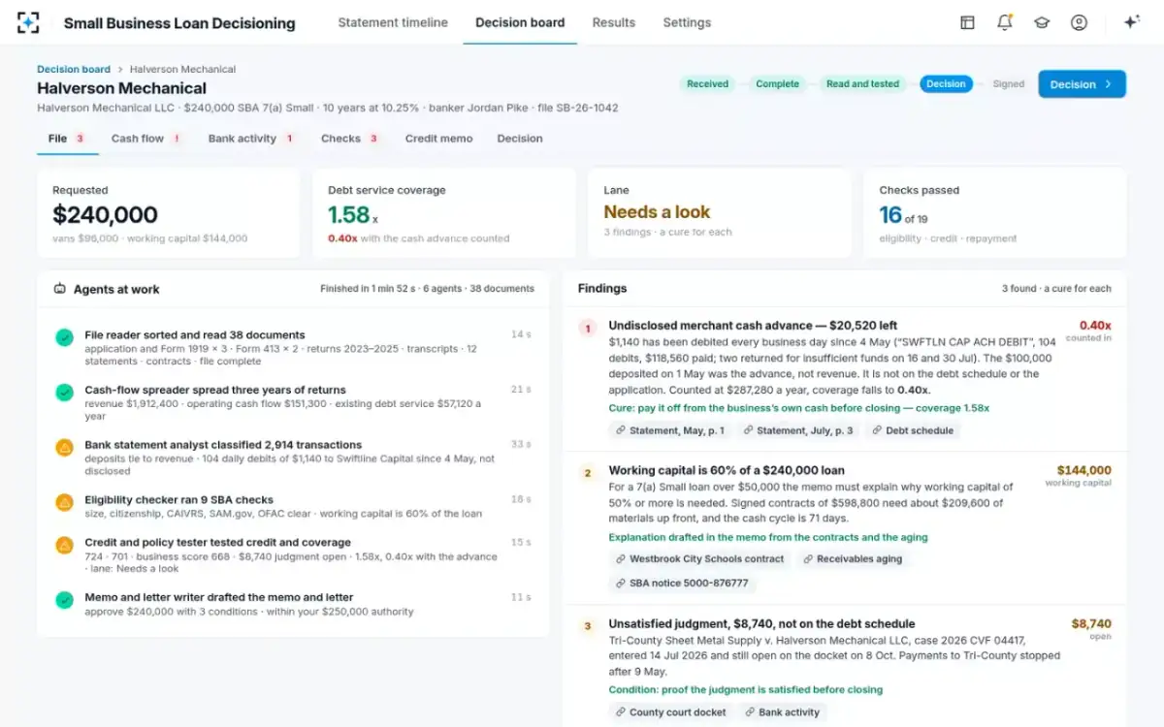Open the Bank activity source chip in finding 3
1164x727 pixels.
(782, 712)
